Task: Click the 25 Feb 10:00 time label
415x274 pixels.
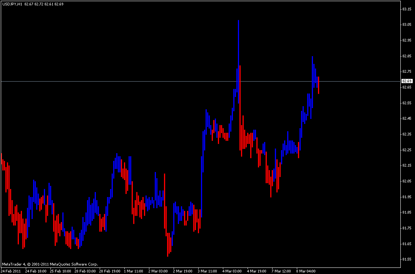Action: point(60,271)
